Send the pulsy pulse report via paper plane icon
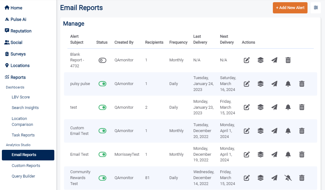 [274, 83]
